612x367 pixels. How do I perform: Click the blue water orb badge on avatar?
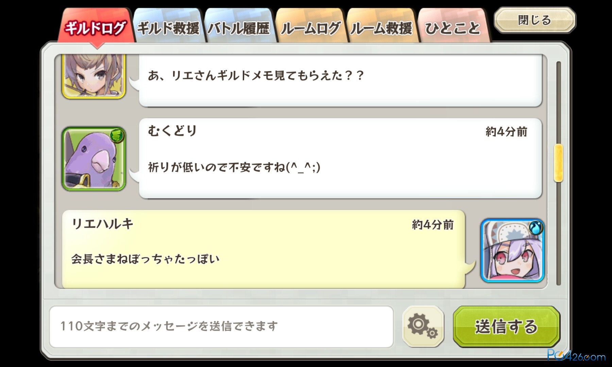pos(536,227)
